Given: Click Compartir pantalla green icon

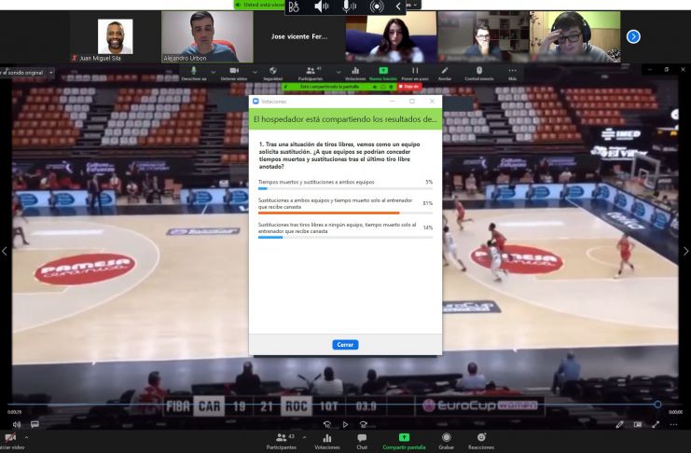Looking at the screenshot, I should coord(404,441).
